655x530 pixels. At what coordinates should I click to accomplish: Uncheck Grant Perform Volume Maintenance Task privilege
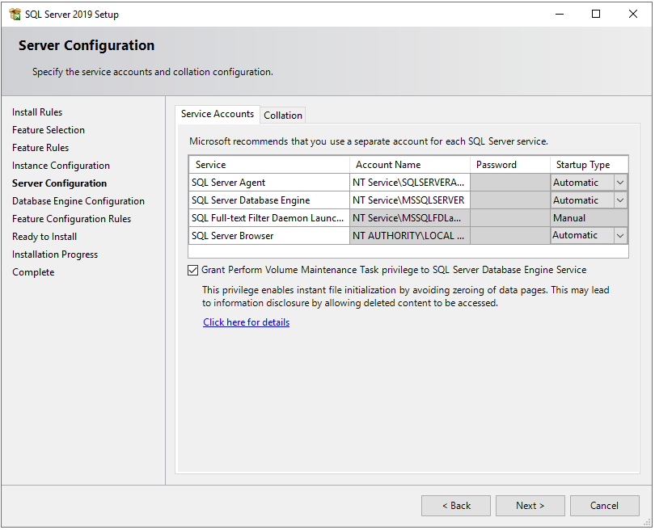(x=192, y=270)
